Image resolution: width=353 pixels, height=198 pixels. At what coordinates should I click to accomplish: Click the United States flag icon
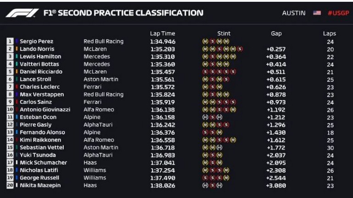click(x=317, y=13)
